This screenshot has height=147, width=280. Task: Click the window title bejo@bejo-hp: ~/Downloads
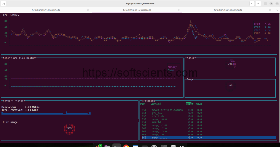pyautogui.click(x=140, y=4)
